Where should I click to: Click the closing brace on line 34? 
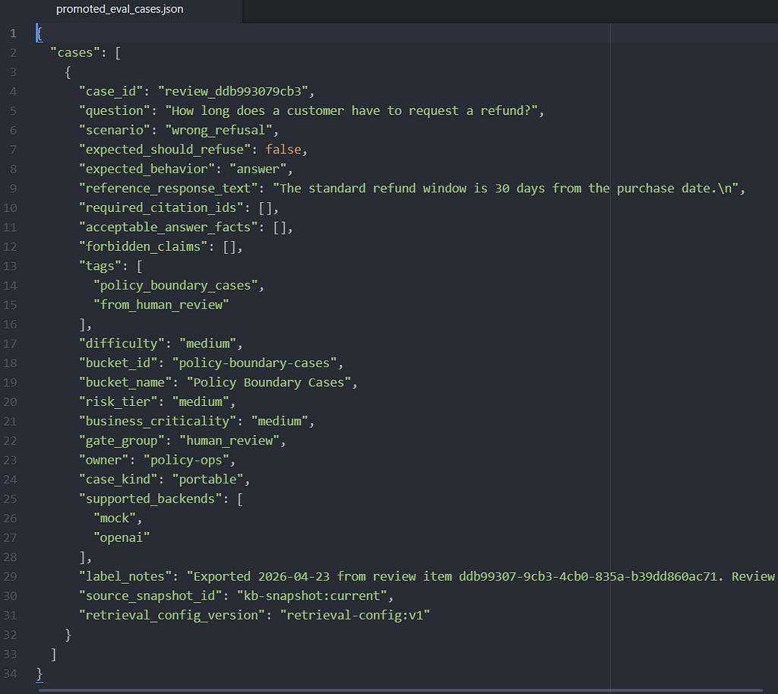[x=40, y=673]
